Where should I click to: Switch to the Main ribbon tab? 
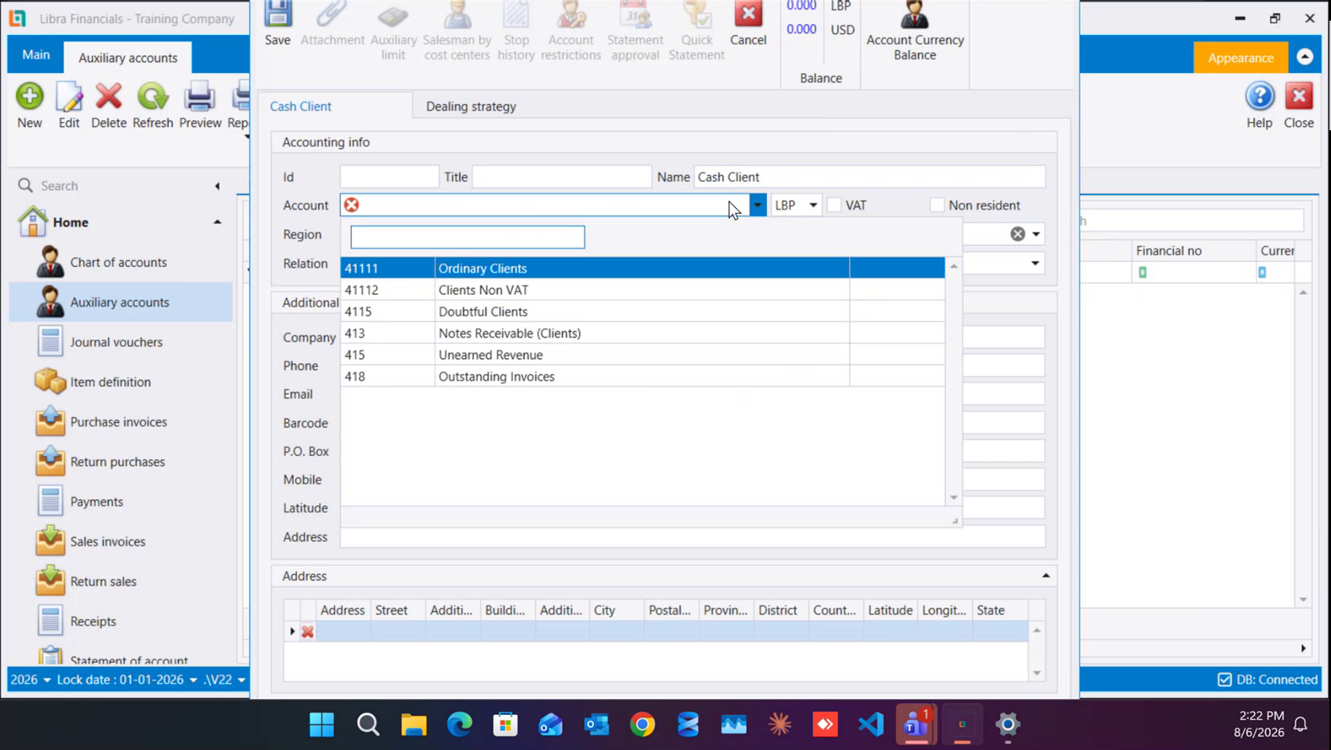36,55
